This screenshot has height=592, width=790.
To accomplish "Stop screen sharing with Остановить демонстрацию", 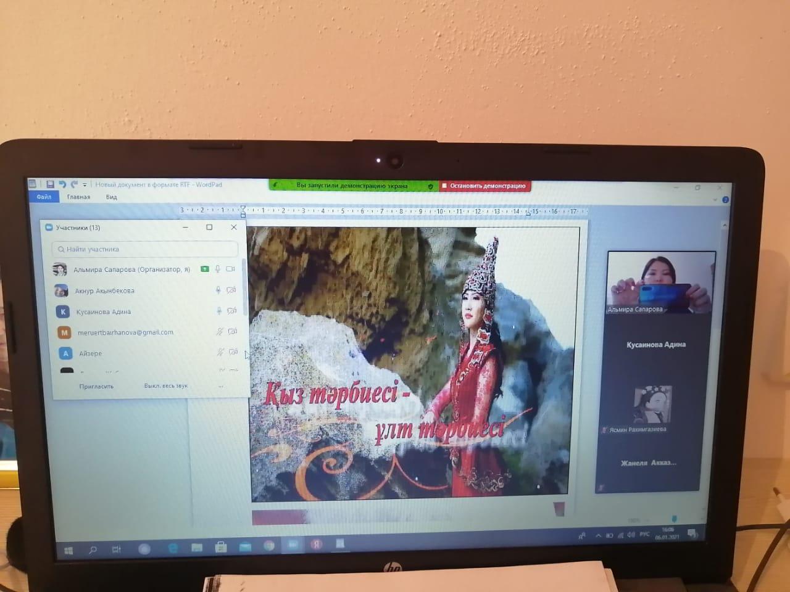I will click(484, 186).
